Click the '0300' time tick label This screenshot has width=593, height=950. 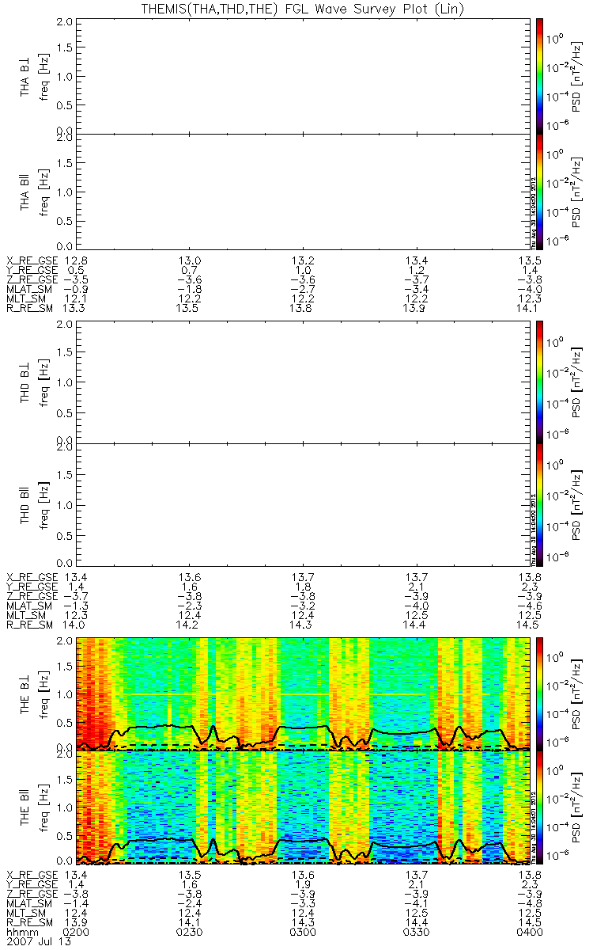304,933
